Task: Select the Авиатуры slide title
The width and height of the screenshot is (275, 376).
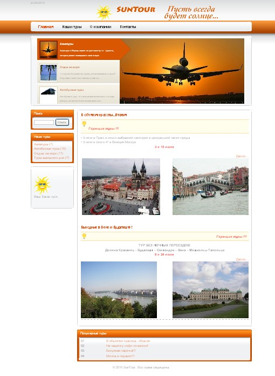Action: tap(66, 44)
